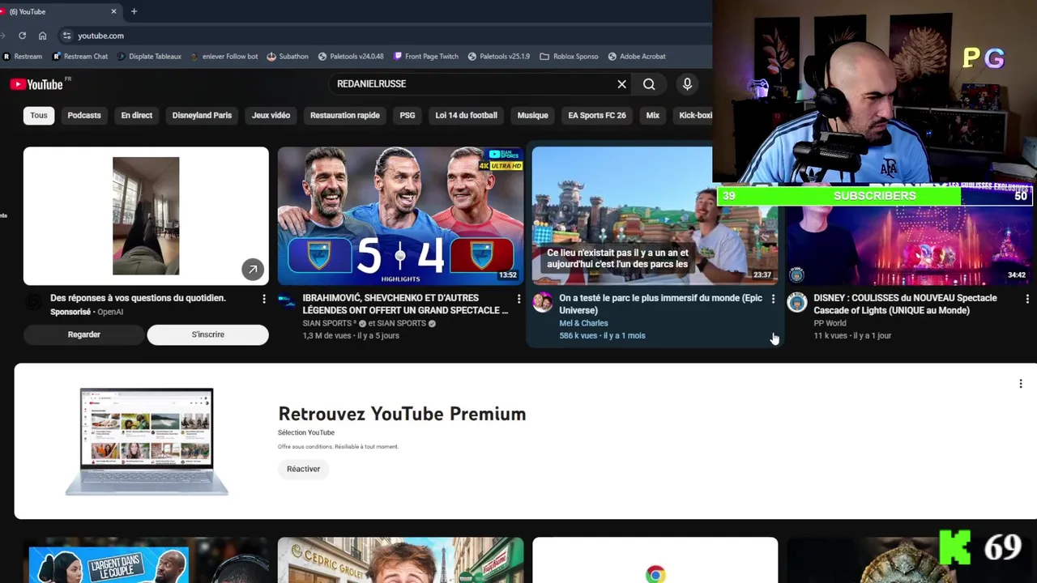
Task: Open the sponsored OpenAI ad thumbnail
Action: [146, 216]
